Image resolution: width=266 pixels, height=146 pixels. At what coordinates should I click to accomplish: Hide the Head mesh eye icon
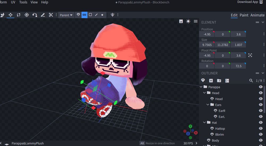(x=261, y=99)
